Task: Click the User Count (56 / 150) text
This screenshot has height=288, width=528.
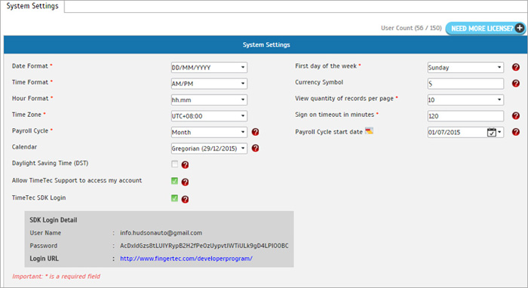Action: pos(411,28)
